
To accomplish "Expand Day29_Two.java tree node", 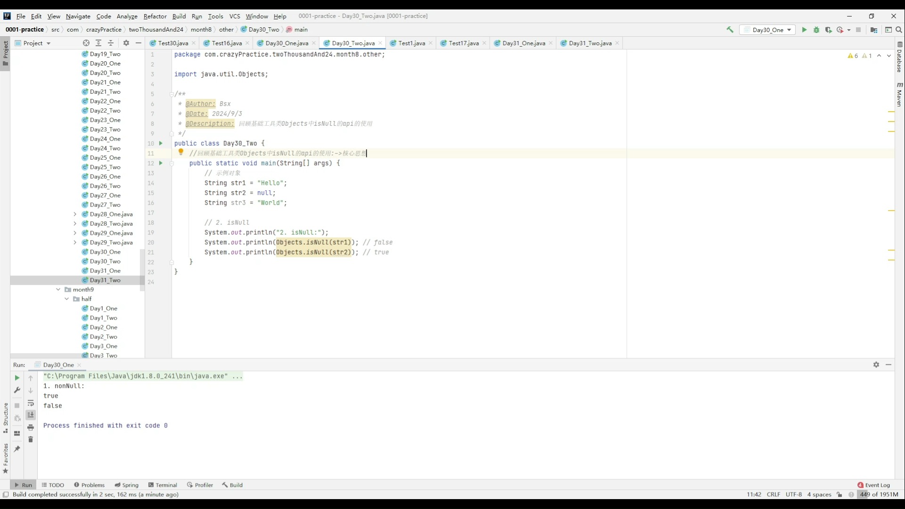I will (x=74, y=242).
